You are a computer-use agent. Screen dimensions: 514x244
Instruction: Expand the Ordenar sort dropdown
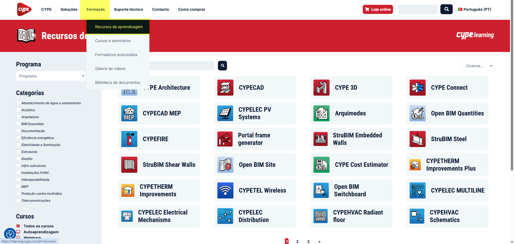pos(478,66)
